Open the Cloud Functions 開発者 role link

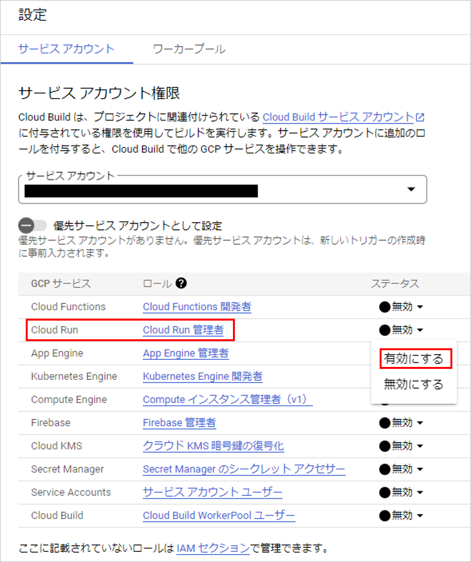(x=197, y=307)
